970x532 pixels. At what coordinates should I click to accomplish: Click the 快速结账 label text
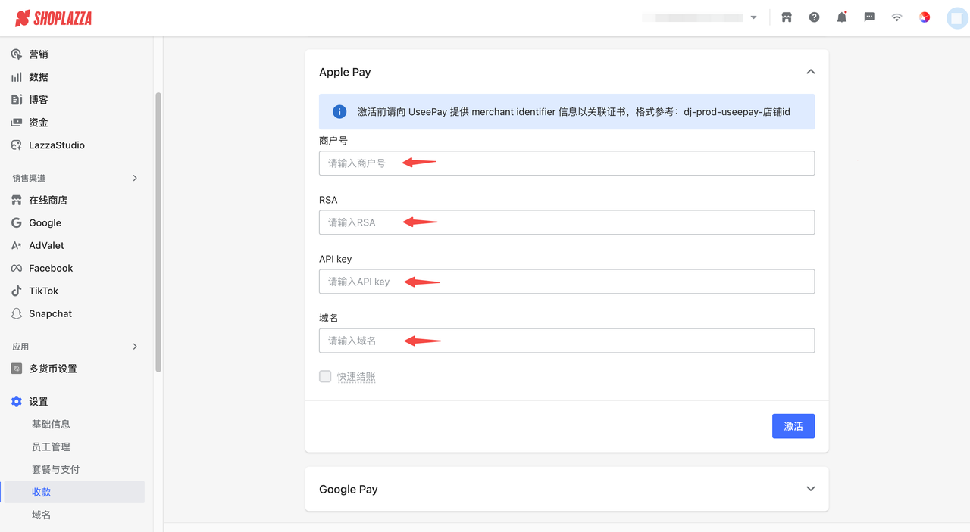(356, 377)
